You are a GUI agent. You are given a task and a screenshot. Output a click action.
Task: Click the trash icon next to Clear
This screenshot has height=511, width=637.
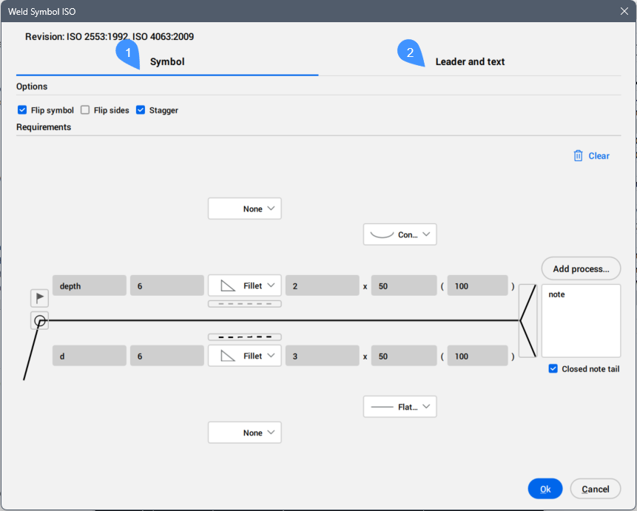coord(578,156)
